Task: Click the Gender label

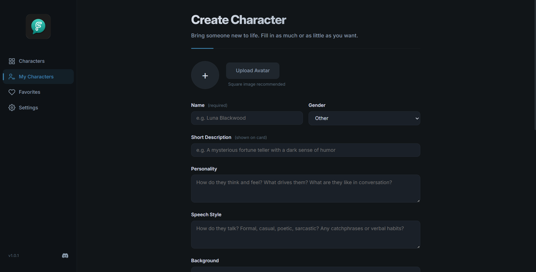Action: click(317, 105)
